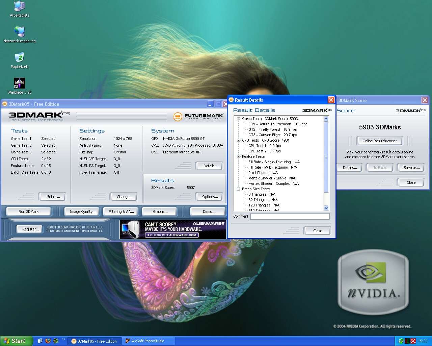Minimize the 3DMark05 window
Image resolution: width=432 pixels, height=346 pixels.
click(x=210, y=104)
